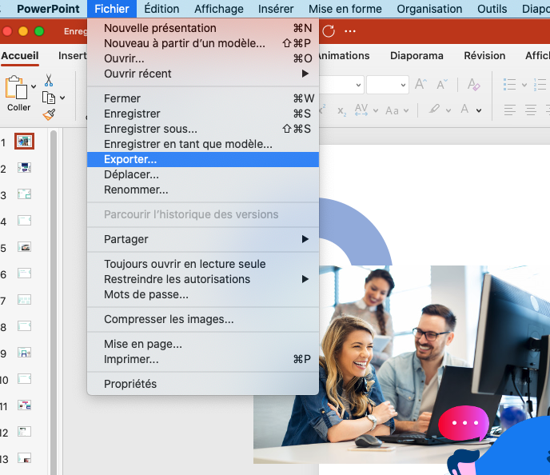Choose Enregistrer en tant que modèle...
This screenshot has height=475, width=550.
(203, 144)
